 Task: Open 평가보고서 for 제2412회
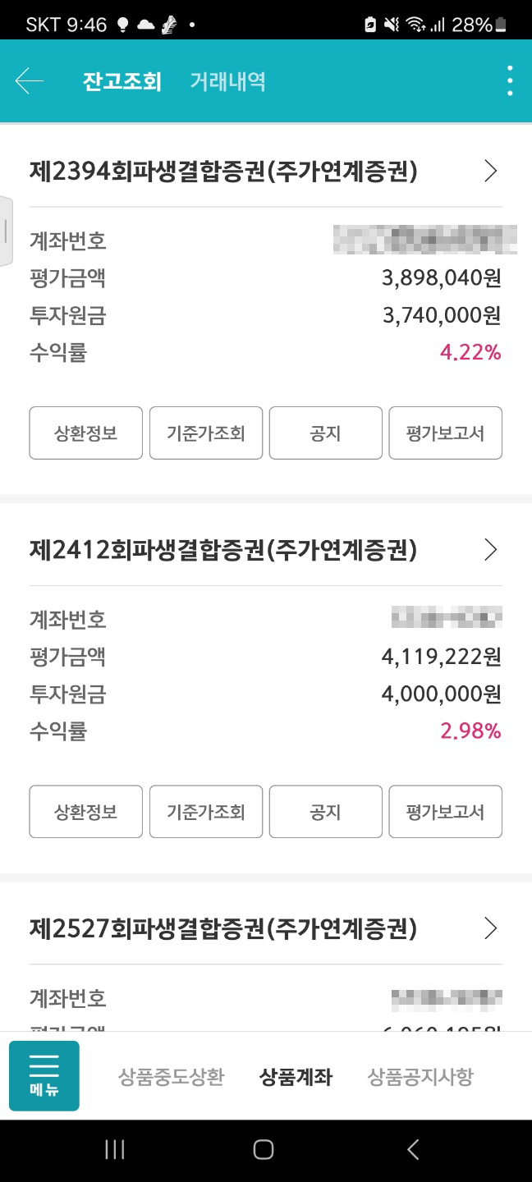pos(445,812)
